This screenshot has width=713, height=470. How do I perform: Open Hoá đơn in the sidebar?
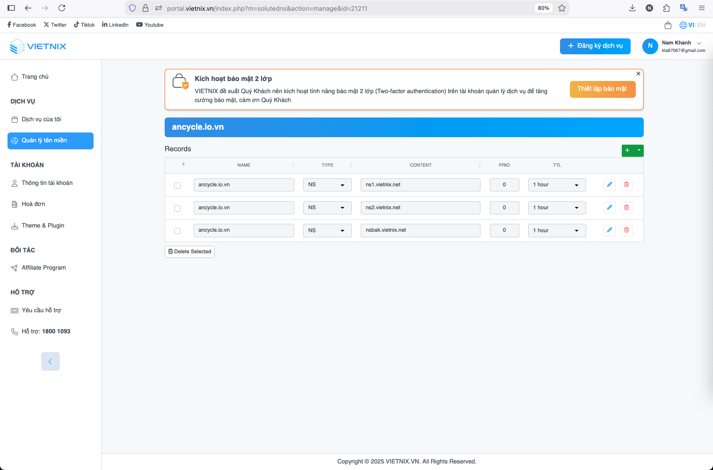click(33, 204)
